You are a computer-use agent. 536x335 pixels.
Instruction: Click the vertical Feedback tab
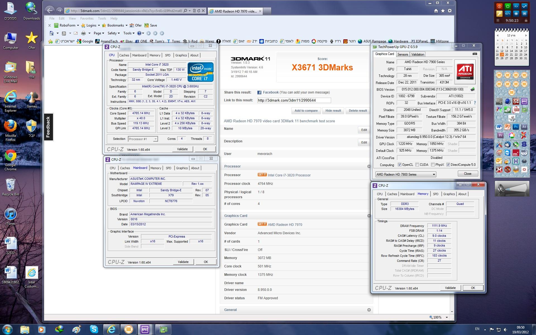tap(48, 127)
